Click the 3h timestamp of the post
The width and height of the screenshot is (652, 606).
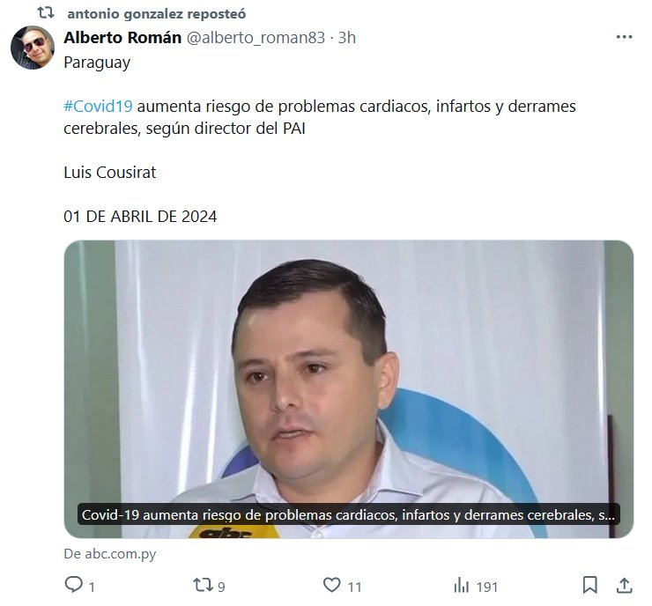(x=347, y=38)
